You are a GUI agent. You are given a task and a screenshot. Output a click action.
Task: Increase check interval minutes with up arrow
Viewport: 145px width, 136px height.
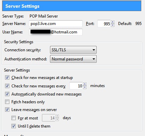85,84
